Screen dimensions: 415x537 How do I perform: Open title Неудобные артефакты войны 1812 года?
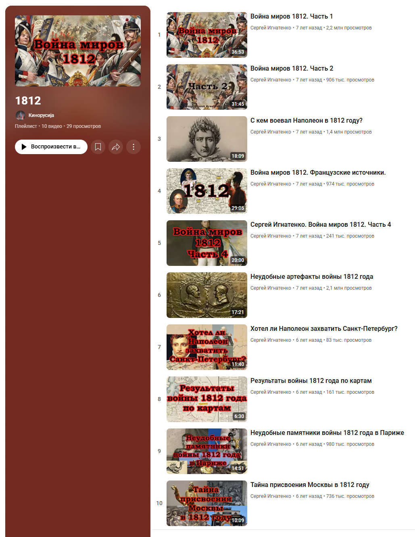pos(312,277)
